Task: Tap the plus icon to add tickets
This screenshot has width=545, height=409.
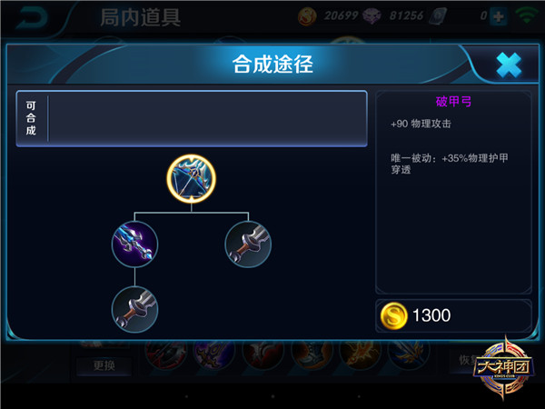Action: pyautogui.click(x=499, y=16)
